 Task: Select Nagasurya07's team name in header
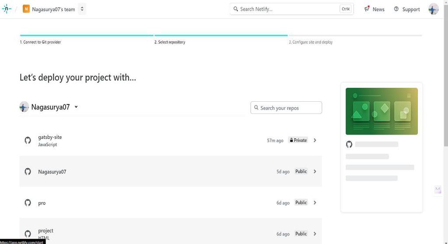[x=53, y=10]
